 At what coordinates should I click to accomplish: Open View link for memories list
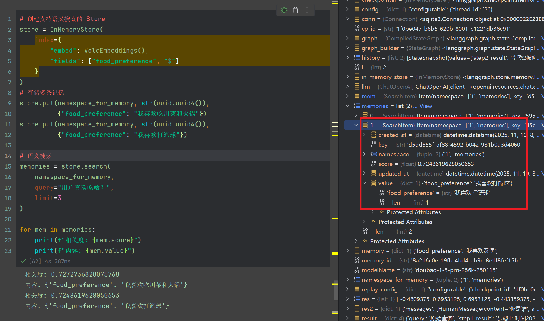coord(425,106)
